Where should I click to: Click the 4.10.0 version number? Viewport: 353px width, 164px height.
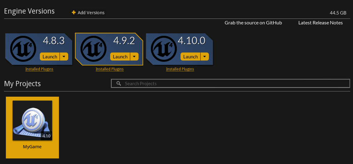(192, 41)
